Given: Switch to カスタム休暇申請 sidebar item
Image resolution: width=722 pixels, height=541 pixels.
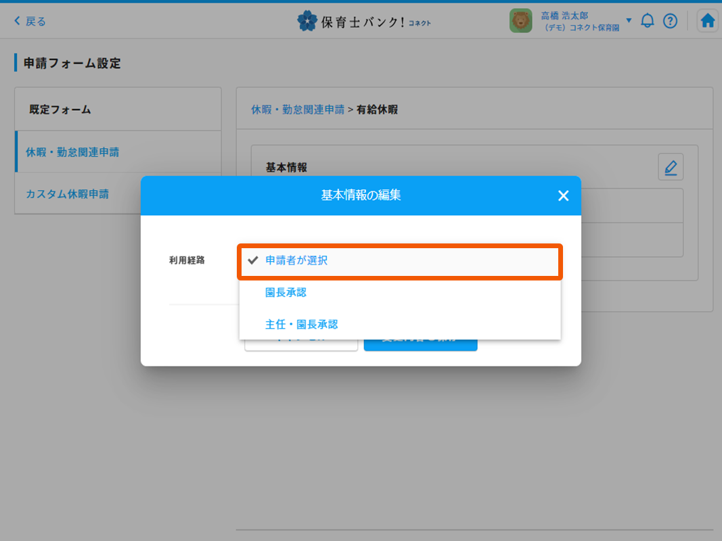Looking at the screenshot, I should (67, 194).
